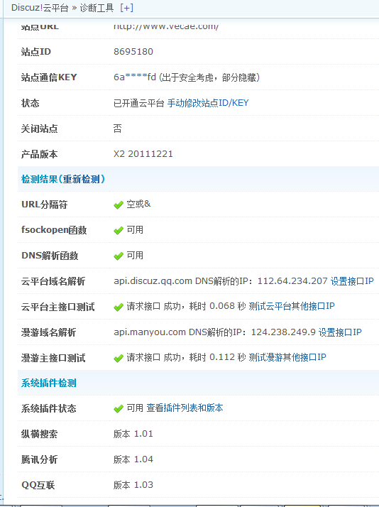Click the QQ互联 plugin row label
Screen dimensions: 379x507
click(38, 485)
